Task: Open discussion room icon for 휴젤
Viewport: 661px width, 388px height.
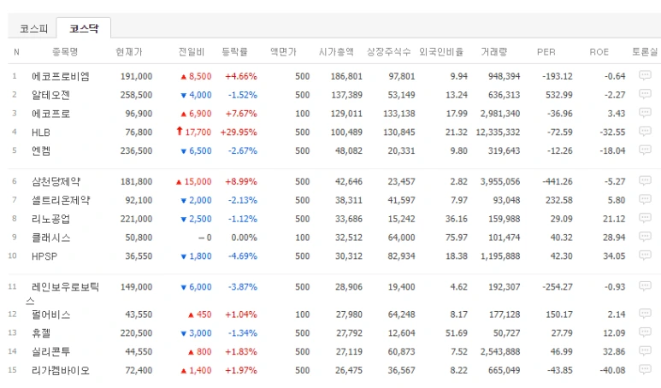Action: click(645, 332)
